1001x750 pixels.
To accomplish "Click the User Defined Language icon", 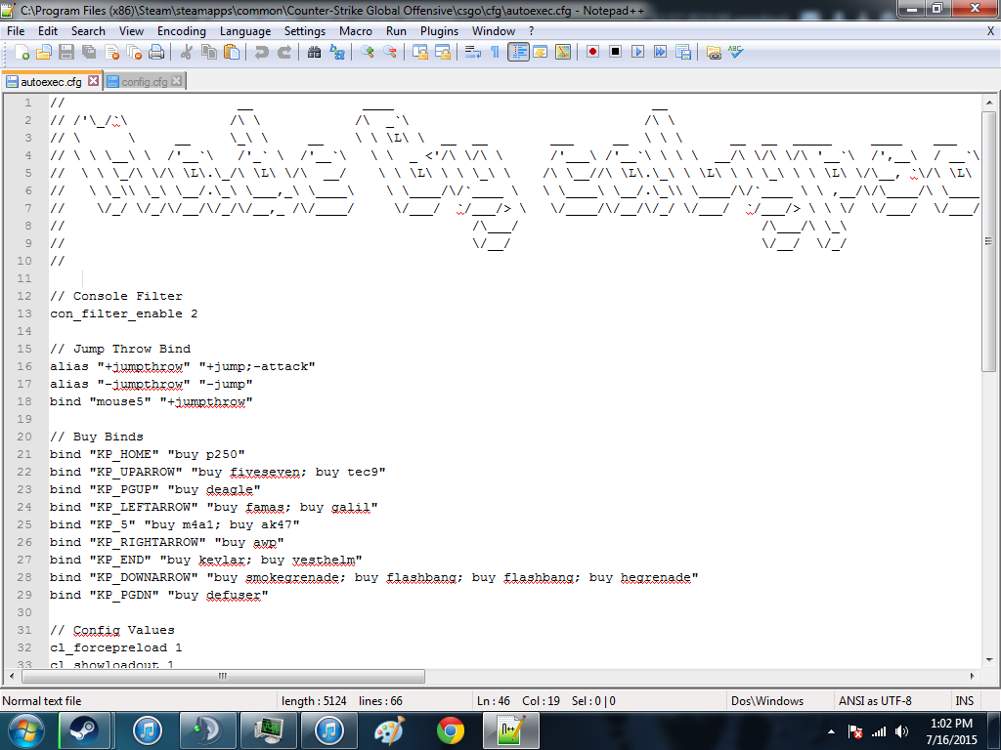I will tap(540, 53).
